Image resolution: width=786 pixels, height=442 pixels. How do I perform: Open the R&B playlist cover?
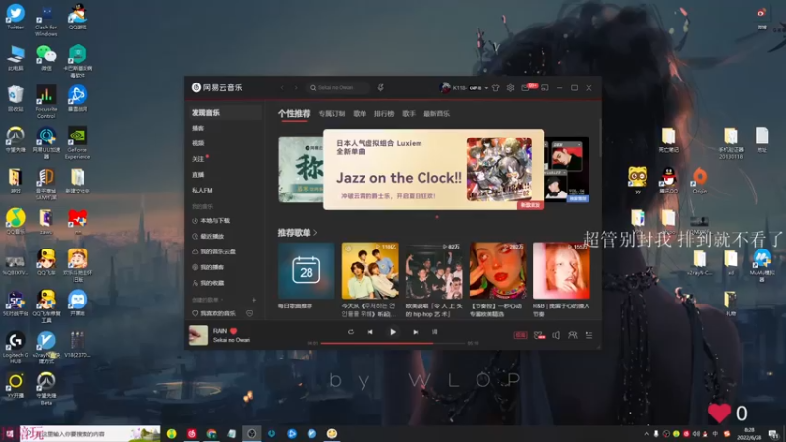coord(561,271)
